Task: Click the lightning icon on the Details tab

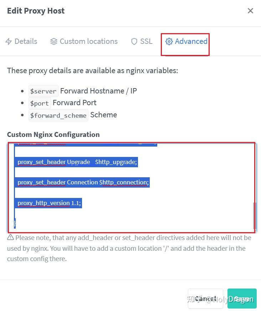Action: click(9, 41)
